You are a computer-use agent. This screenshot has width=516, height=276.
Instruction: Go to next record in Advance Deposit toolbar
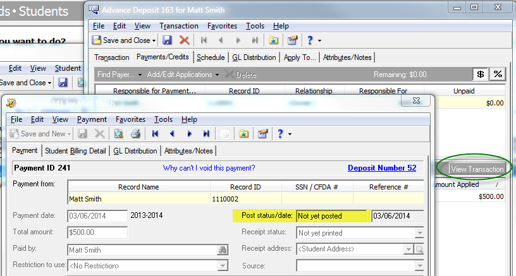pyautogui.click(x=238, y=40)
